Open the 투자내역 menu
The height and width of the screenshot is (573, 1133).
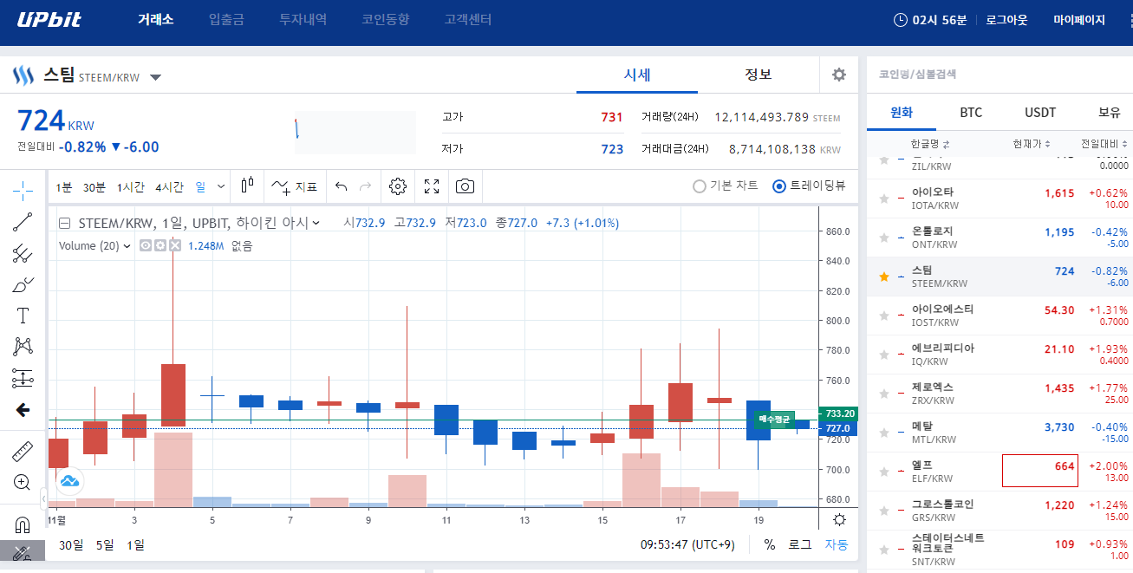click(x=303, y=19)
